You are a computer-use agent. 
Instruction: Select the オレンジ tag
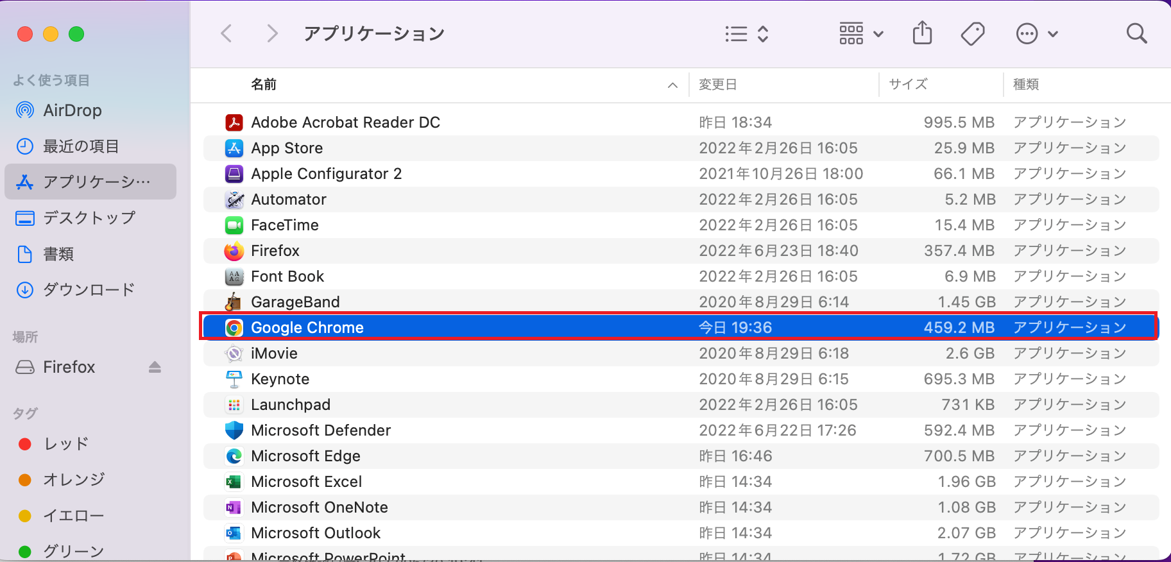[x=90, y=480]
